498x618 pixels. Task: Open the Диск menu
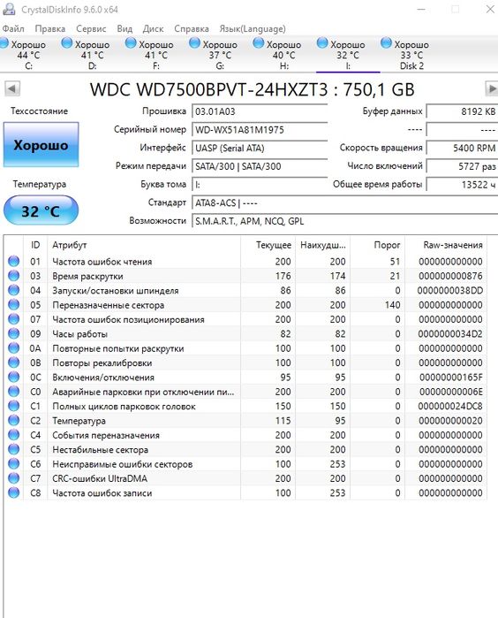point(153,29)
